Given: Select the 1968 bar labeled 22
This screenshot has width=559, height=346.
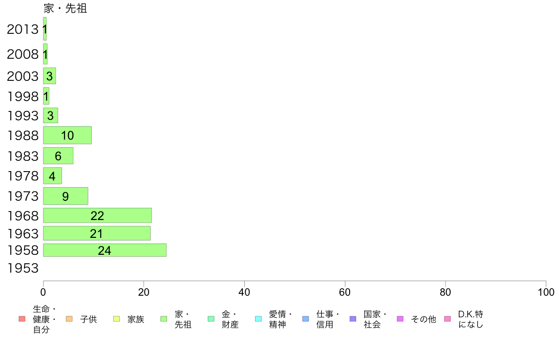Looking at the screenshot, I should [x=97, y=215].
